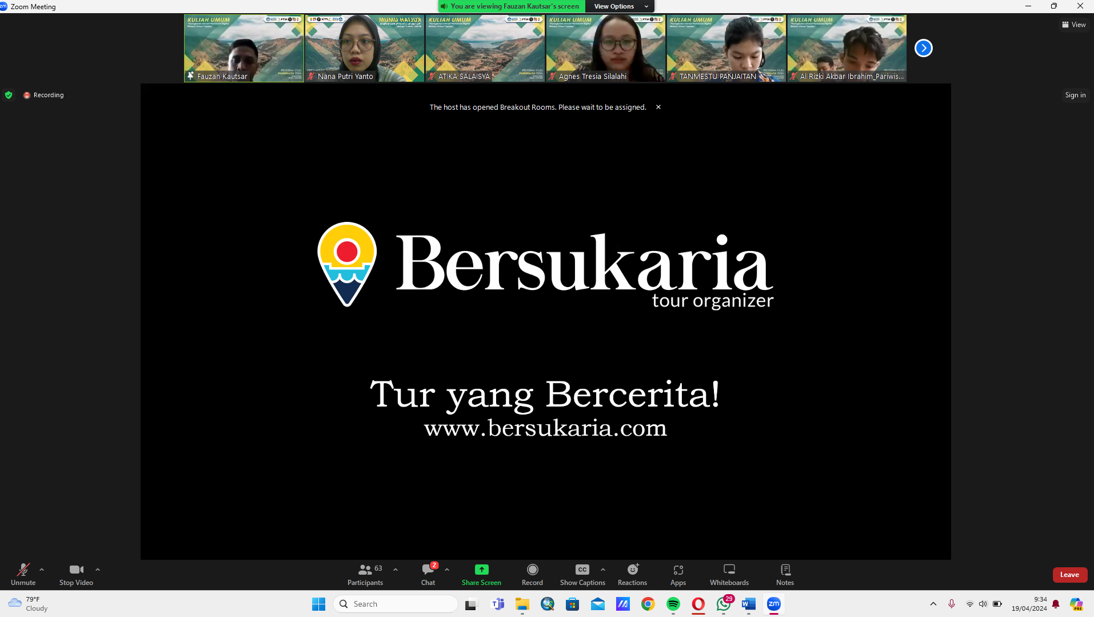Open the Reactions menu
The width and height of the screenshot is (1094, 617).
click(x=632, y=574)
